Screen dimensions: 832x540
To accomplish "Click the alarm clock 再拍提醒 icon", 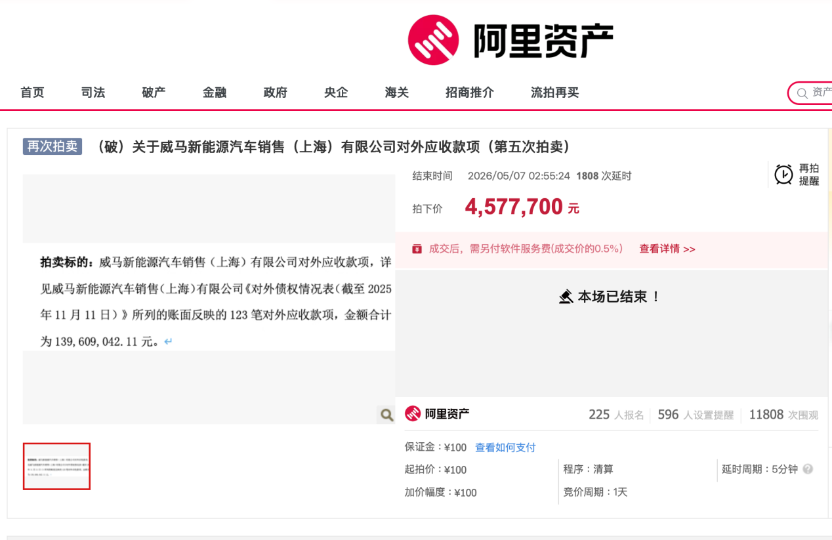I will 783,175.
